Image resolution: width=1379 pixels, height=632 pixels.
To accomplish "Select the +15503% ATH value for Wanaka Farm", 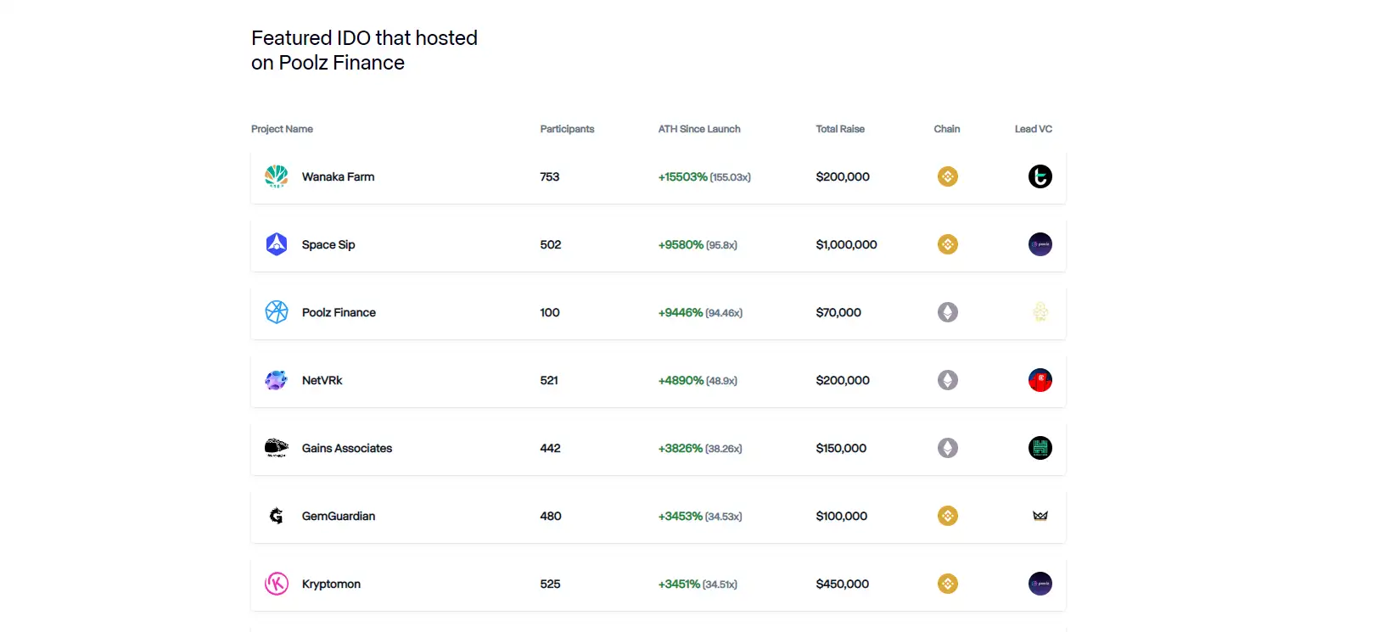I will click(682, 176).
